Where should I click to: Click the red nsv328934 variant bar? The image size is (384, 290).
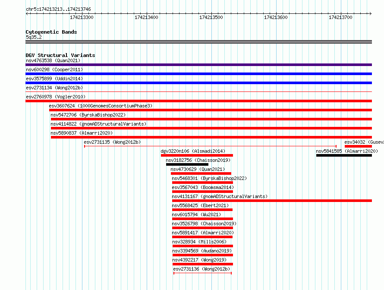point(203,246)
